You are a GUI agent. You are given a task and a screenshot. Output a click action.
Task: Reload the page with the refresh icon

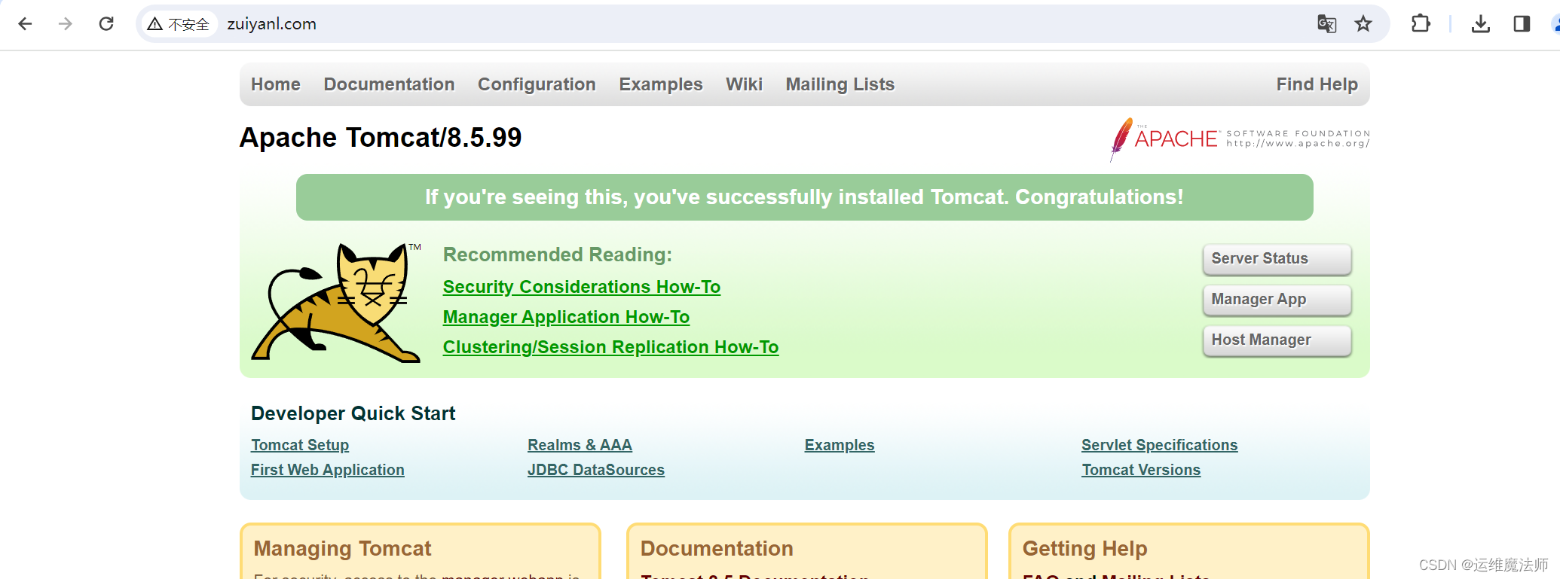(x=106, y=24)
